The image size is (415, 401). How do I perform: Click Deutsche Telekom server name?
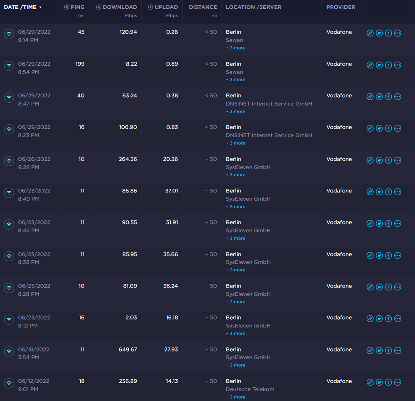(x=250, y=389)
